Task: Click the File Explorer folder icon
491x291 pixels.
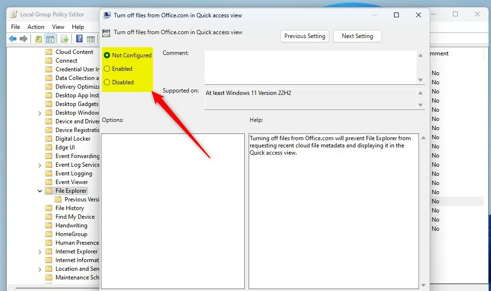Action: [x=49, y=191]
